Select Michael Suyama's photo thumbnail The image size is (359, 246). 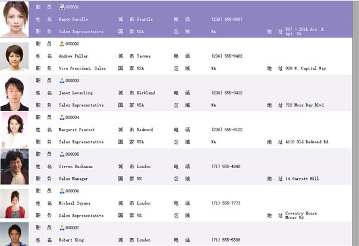[x=14, y=204]
